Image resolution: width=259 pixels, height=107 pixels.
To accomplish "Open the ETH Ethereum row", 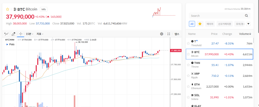I will pyautogui.click(x=219, y=86).
